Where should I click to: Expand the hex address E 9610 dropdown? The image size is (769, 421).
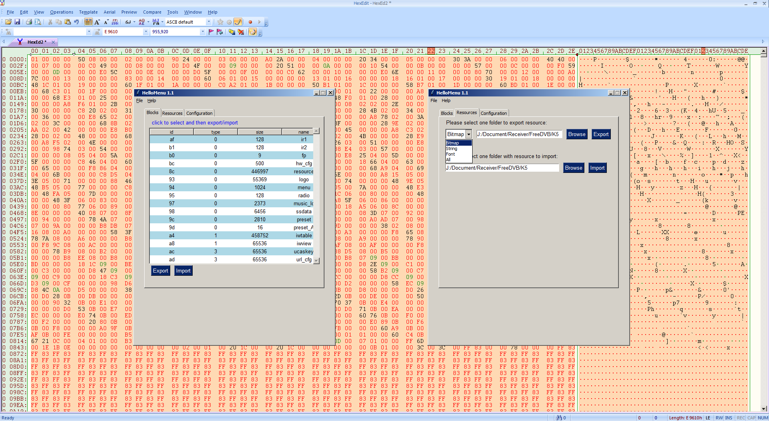(146, 32)
